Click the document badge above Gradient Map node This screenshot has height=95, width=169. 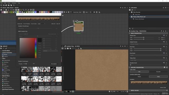(x=74, y=21)
